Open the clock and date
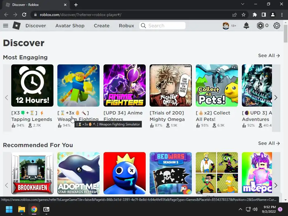The height and width of the screenshot is (216, 288). [269, 209]
